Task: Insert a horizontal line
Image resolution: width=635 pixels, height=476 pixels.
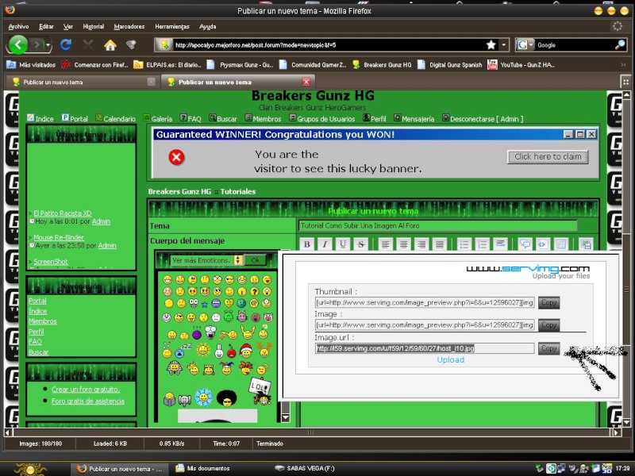Action: (x=500, y=244)
